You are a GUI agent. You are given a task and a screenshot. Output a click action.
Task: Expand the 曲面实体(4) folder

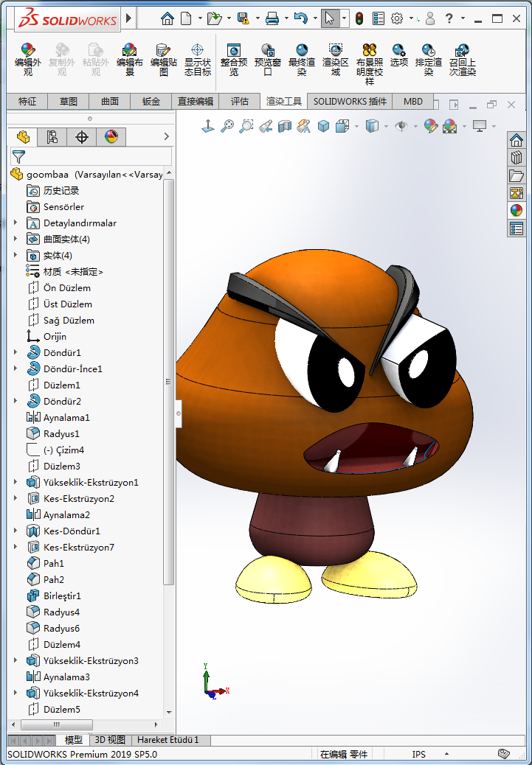[x=15, y=239]
